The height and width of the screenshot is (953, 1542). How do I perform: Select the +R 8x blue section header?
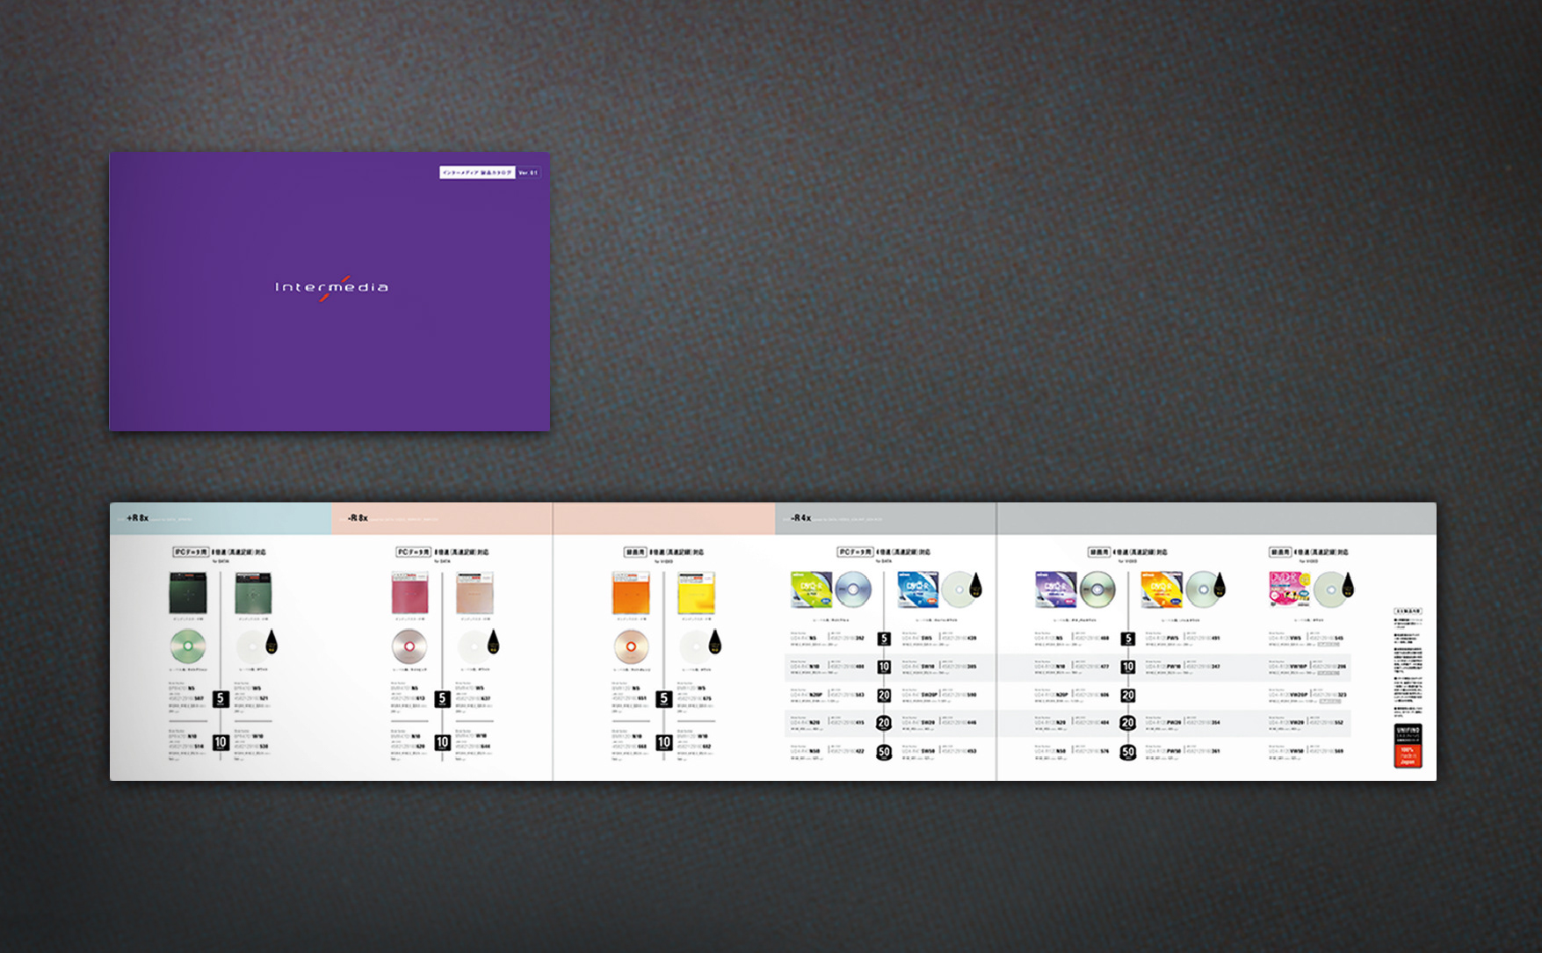221,518
